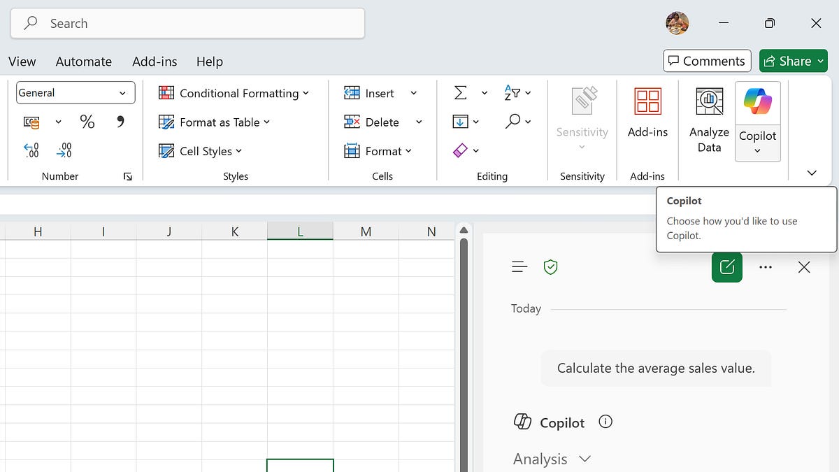Click the Comments button

tap(707, 61)
